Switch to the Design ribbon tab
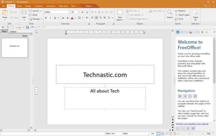 [28, 6]
